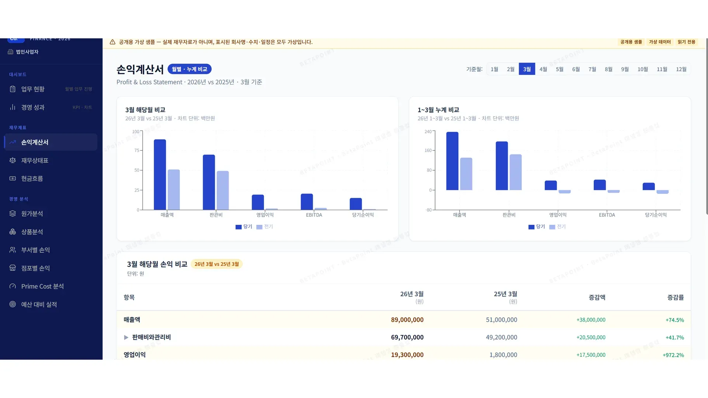The height and width of the screenshot is (398, 708).
Task: Click the +41.7% change rate cell
Action: [x=675, y=338]
